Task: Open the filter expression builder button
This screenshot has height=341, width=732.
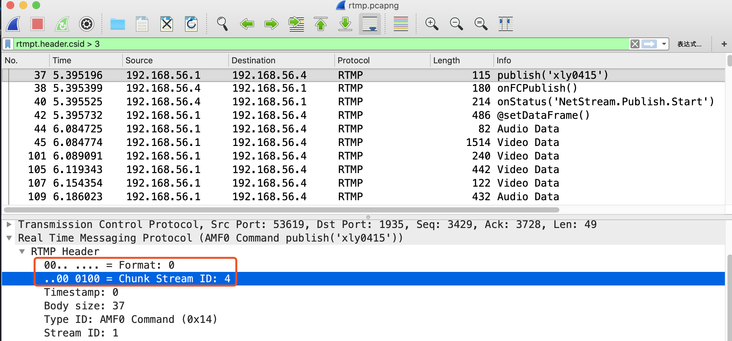Action: click(x=689, y=44)
